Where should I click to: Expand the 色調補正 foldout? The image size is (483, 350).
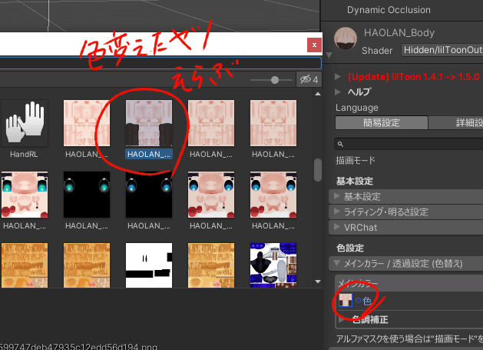click(x=342, y=320)
